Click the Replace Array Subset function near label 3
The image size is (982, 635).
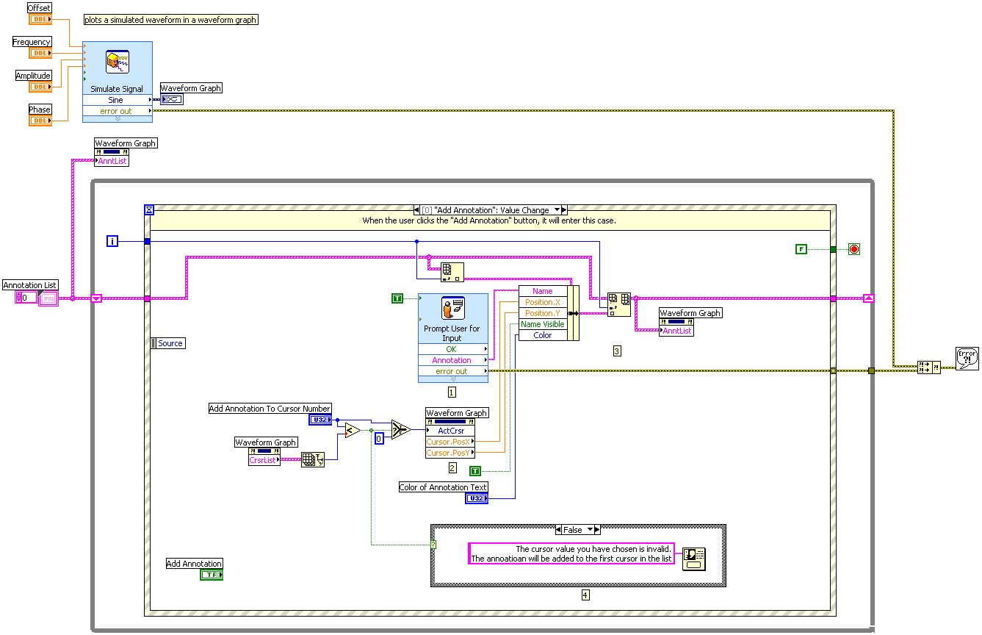pyautogui.click(x=618, y=304)
